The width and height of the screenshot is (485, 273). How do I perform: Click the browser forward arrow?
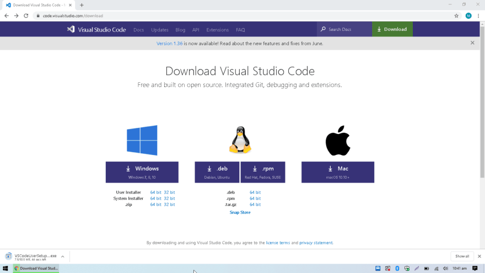16,16
